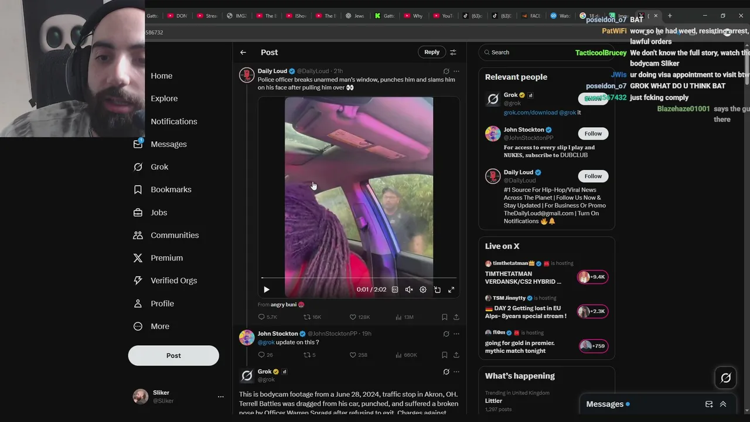Image resolution: width=750 pixels, height=422 pixels.
Task: Click the Grok icon in the sidebar
Action: click(138, 167)
